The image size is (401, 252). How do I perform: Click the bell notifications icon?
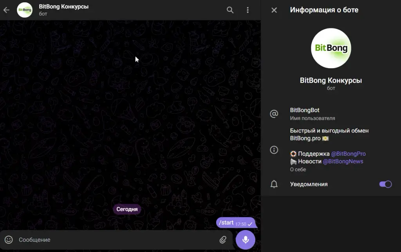tap(274, 184)
